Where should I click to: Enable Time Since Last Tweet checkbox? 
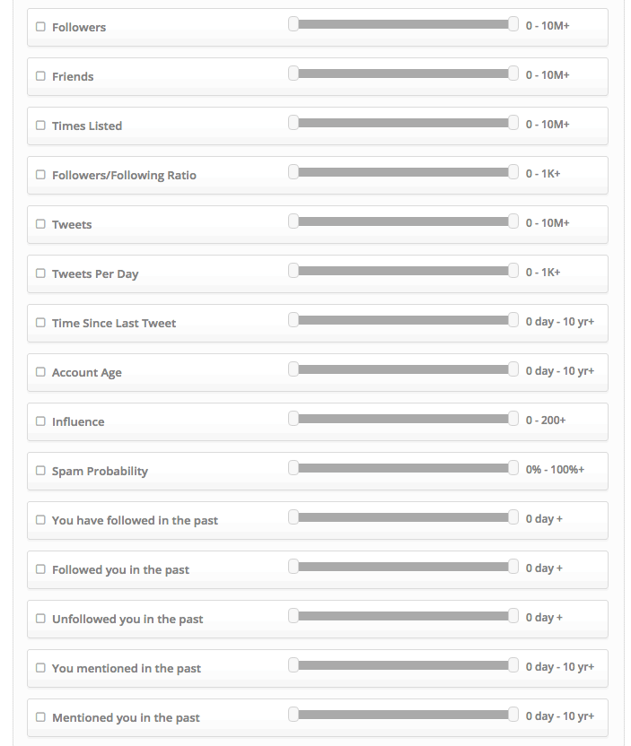tap(41, 323)
